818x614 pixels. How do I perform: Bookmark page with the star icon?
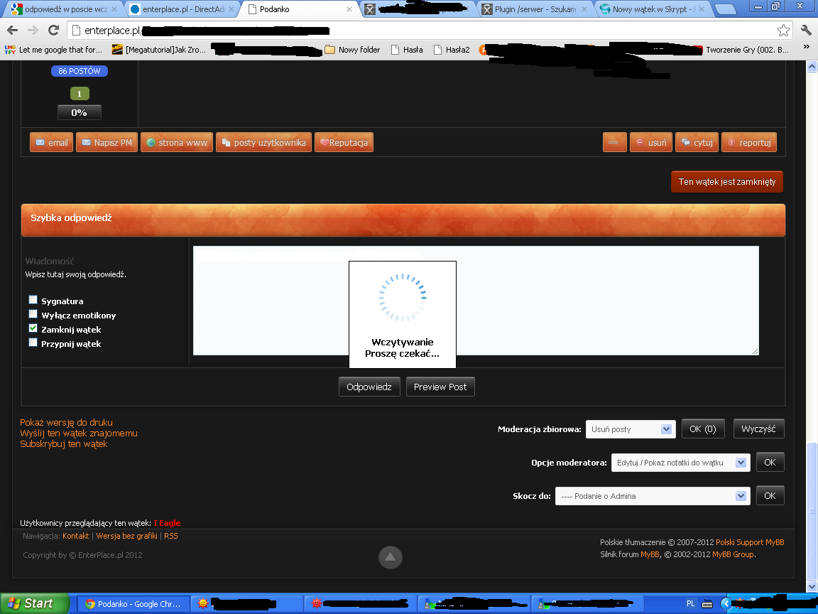point(783,31)
